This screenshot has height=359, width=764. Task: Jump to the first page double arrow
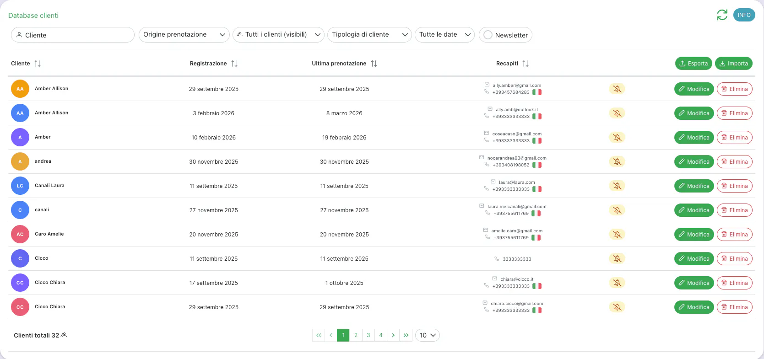point(319,335)
